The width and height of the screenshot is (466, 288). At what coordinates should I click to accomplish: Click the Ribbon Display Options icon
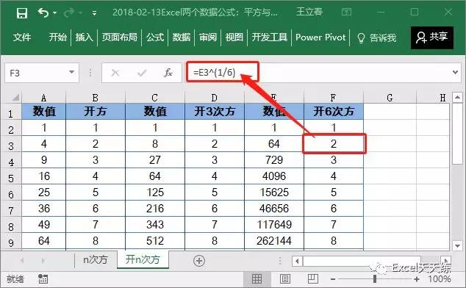pos(346,12)
